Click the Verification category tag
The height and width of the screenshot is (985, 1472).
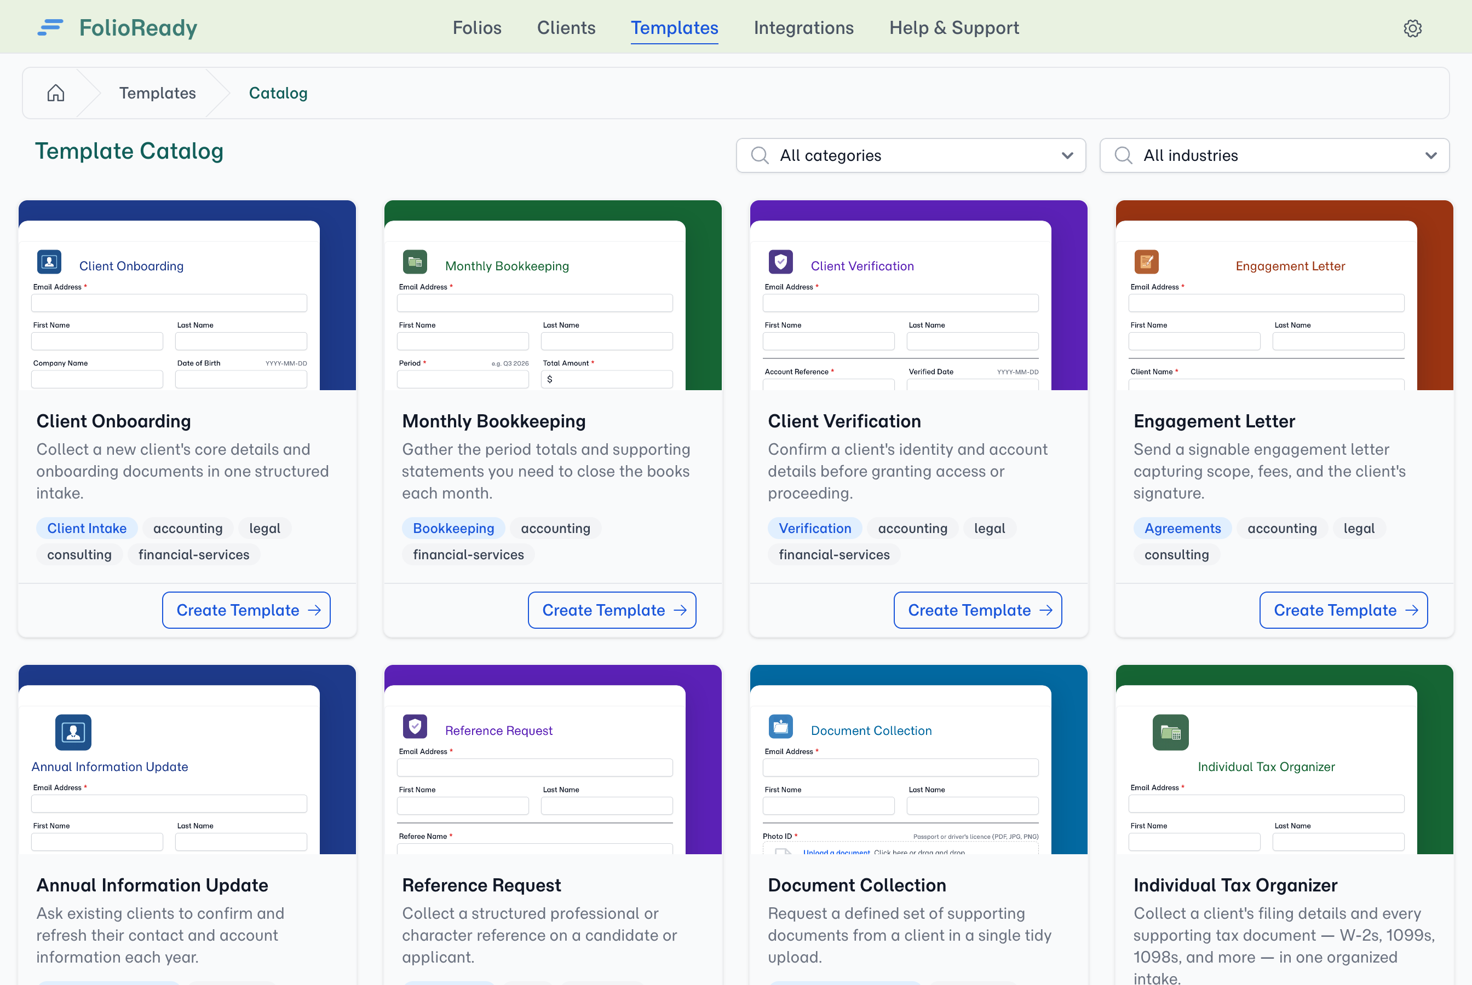tap(815, 528)
